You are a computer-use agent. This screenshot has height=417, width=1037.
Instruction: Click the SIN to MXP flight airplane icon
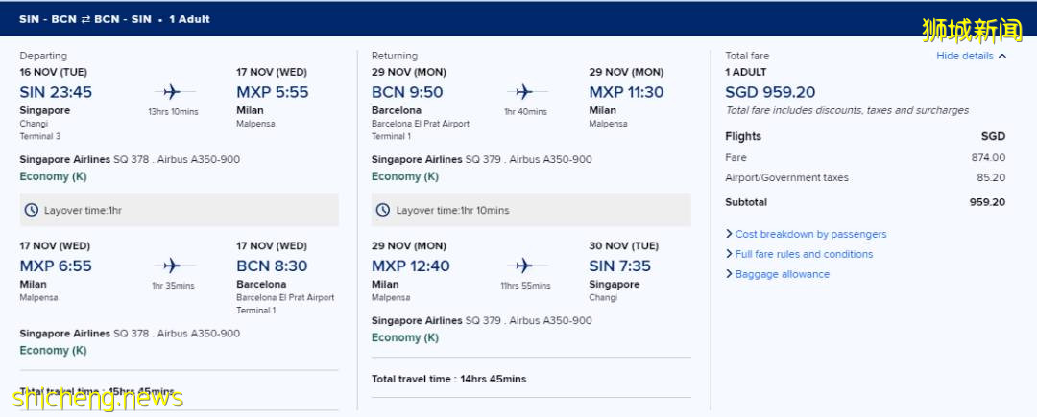point(172,92)
